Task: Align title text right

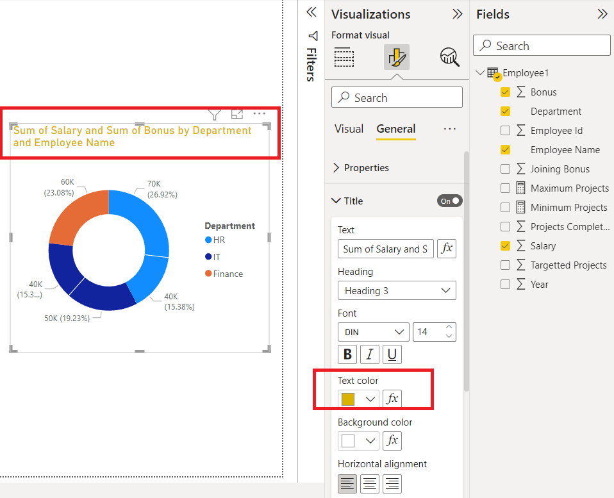Action: coord(392,483)
